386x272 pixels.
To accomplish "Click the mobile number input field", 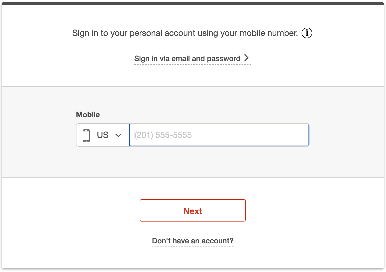I will pos(219,135).
